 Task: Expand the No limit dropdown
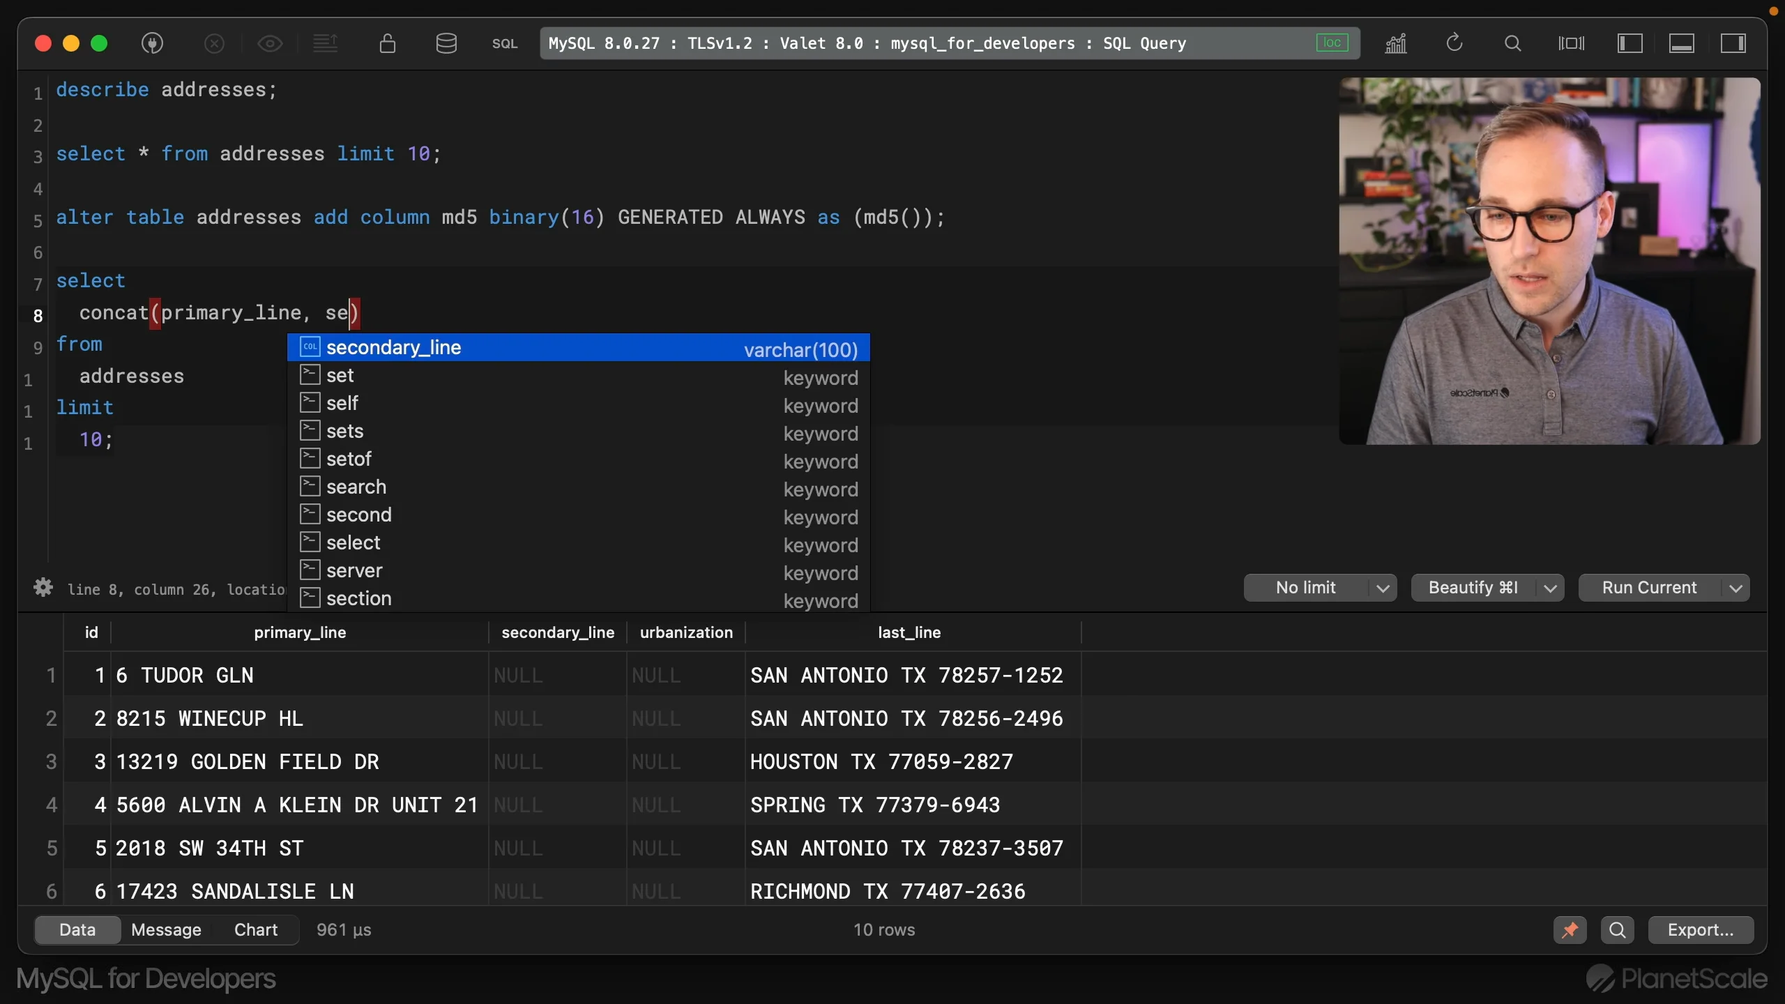click(x=1382, y=588)
